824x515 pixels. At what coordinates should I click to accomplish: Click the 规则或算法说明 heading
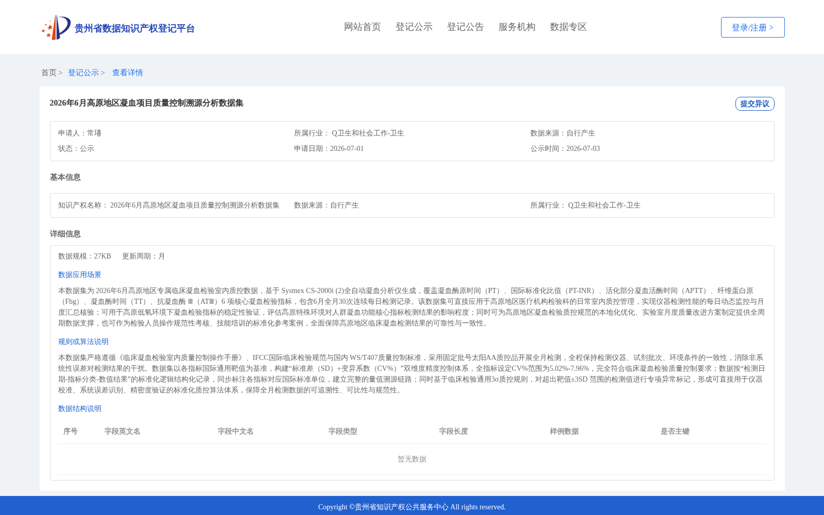click(x=83, y=341)
